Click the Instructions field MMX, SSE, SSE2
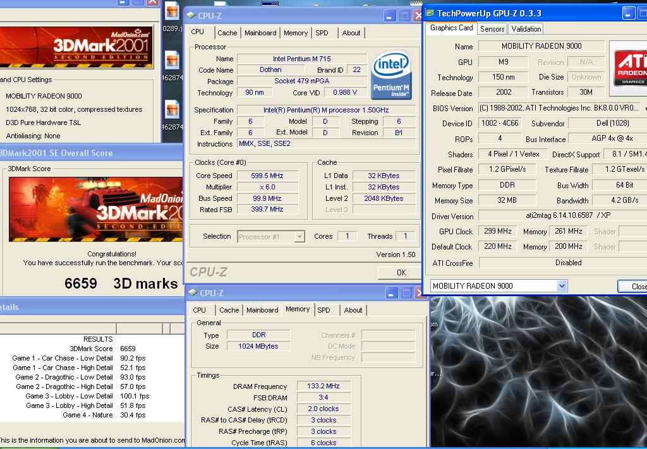This screenshot has width=647, height=449. pyautogui.click(x=327, y=143)
